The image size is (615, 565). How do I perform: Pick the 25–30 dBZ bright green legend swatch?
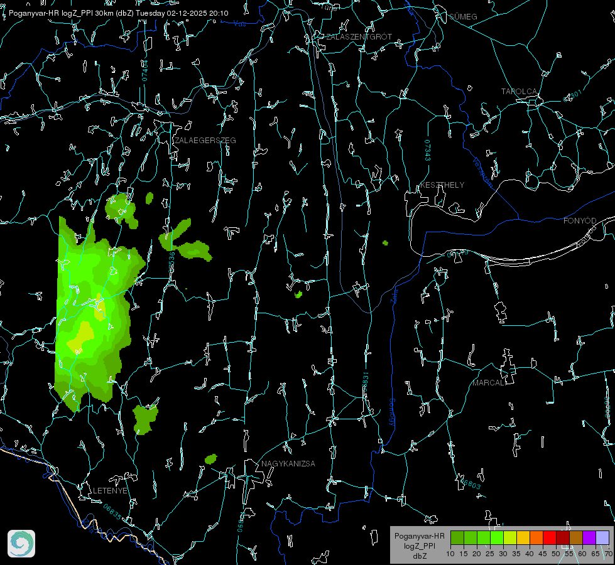tap(497, 537)
